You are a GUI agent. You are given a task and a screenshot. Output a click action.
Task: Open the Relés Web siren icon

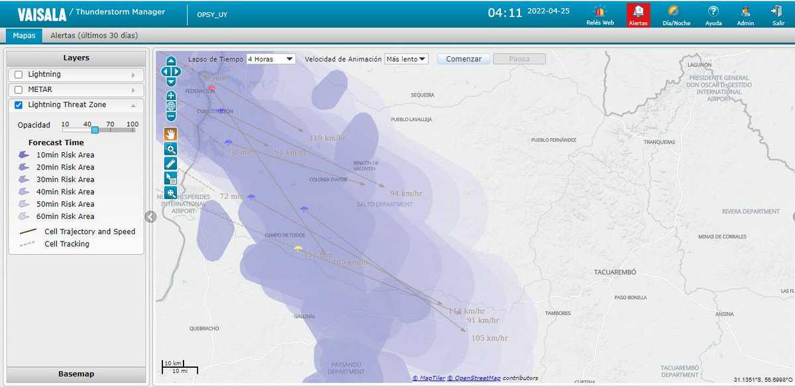point(600,11)
